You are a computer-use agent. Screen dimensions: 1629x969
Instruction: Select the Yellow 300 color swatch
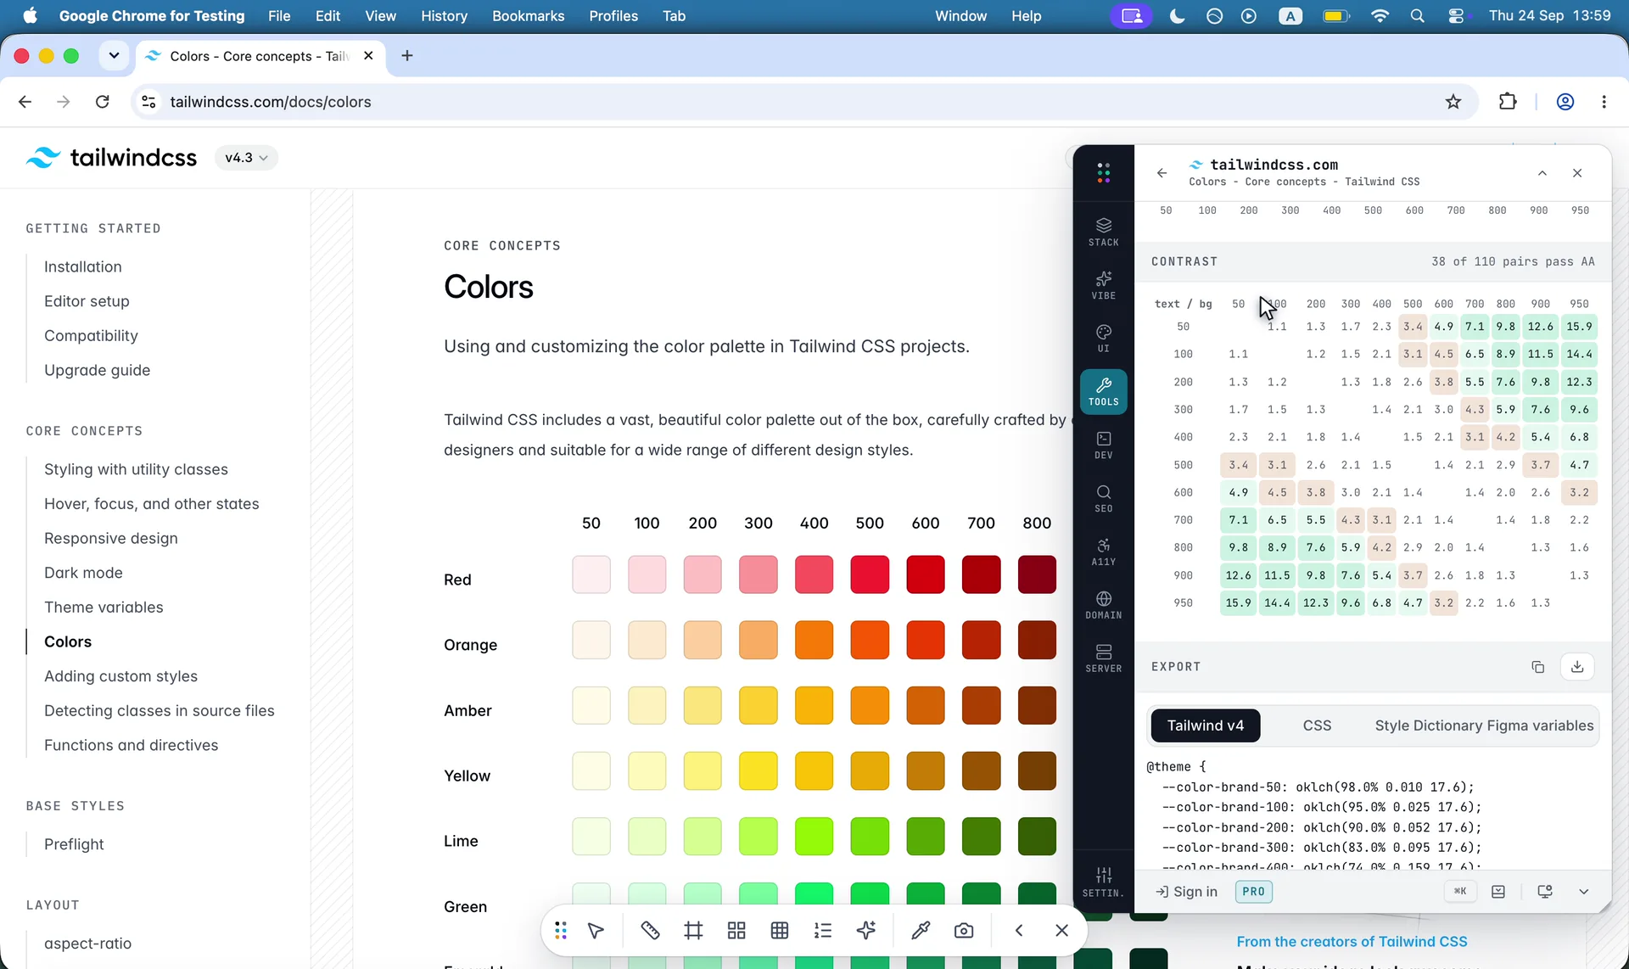point(758,770)
